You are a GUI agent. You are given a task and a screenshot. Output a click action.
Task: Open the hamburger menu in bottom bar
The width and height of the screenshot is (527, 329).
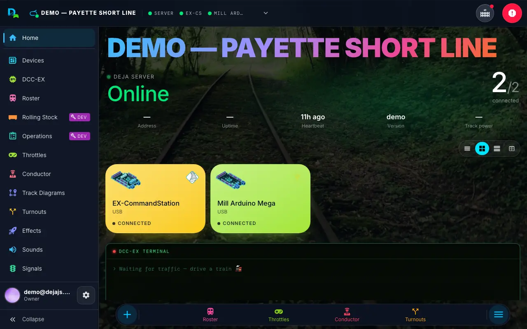(x=499, y=315)
